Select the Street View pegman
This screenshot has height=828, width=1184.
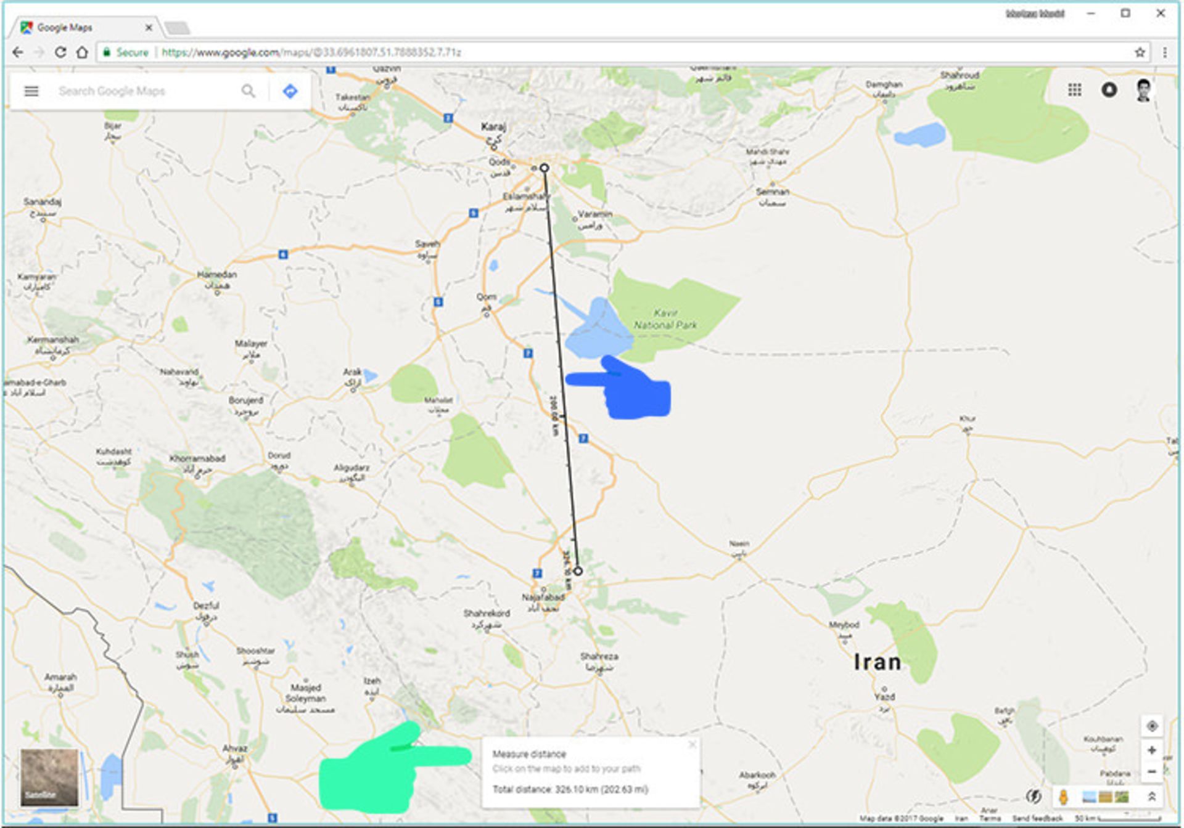pos(1063,797)
